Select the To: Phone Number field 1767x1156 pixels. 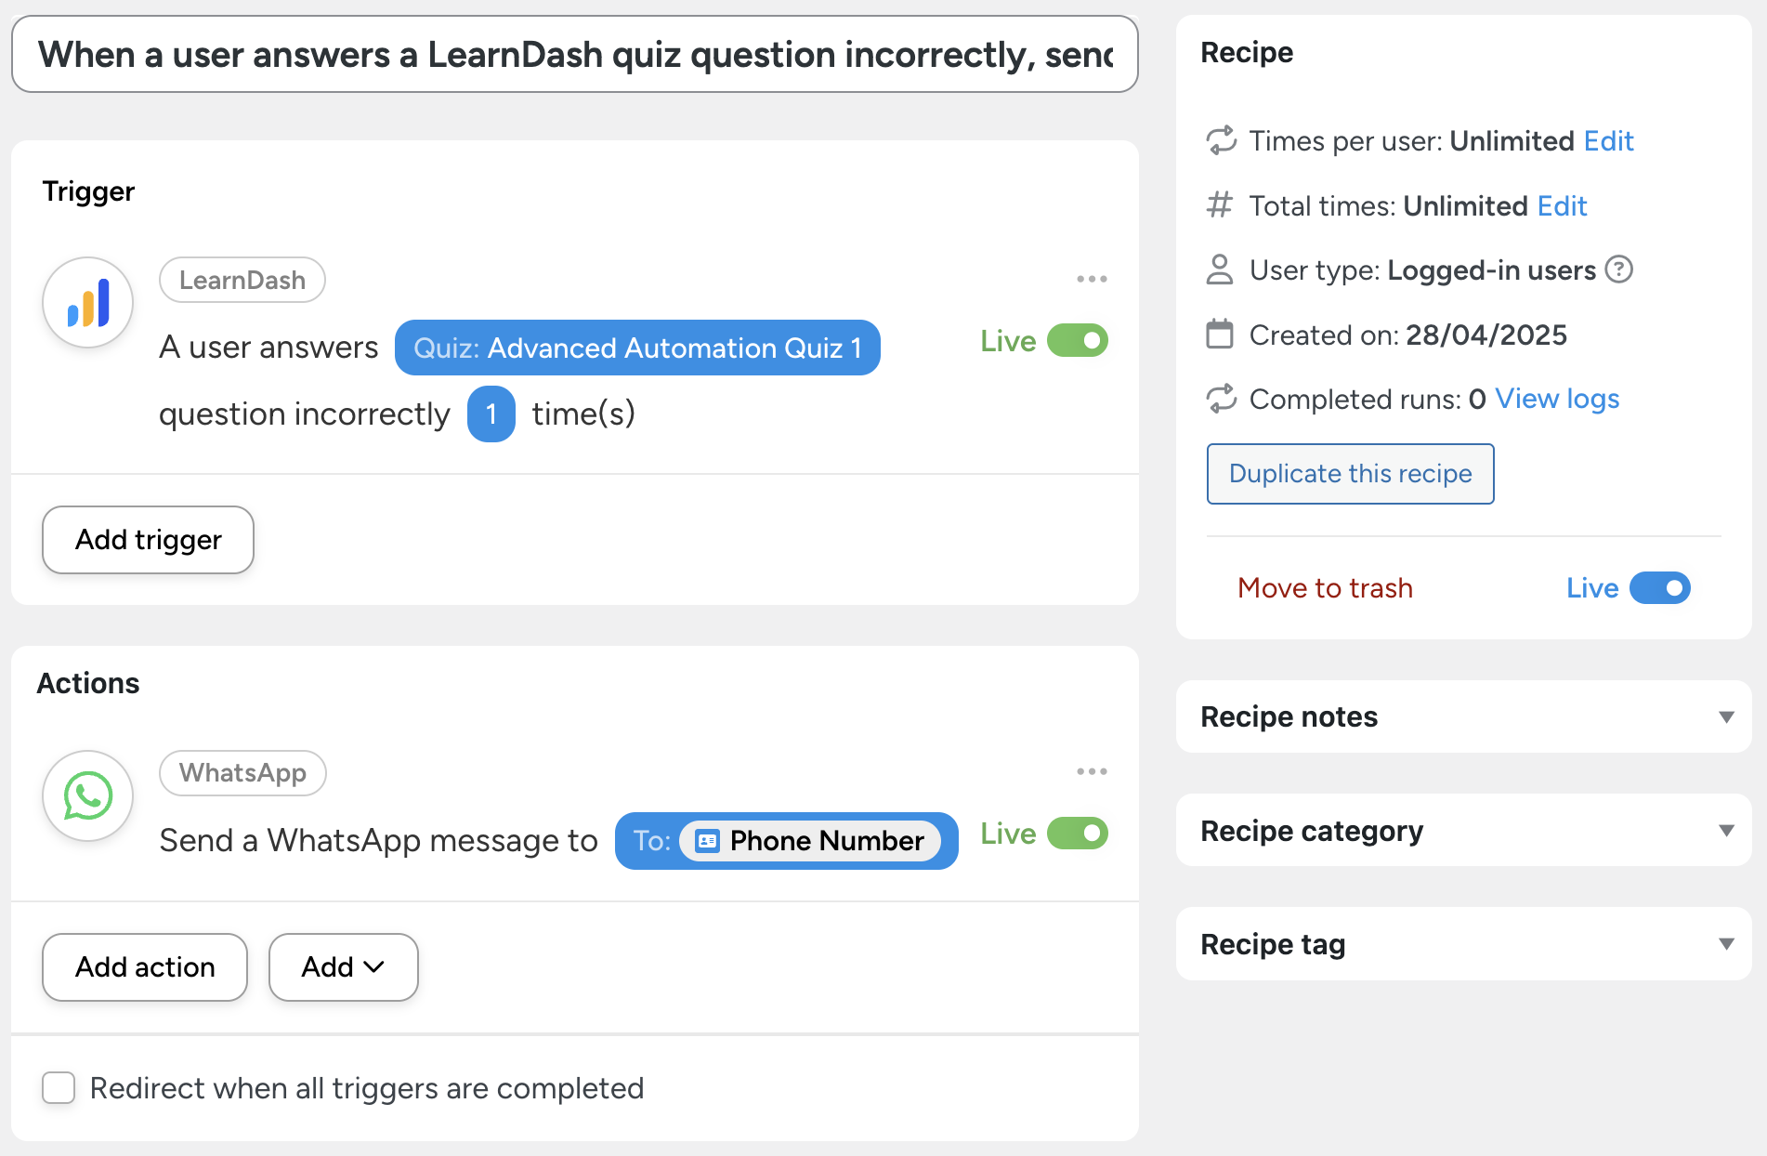[786, 841]
